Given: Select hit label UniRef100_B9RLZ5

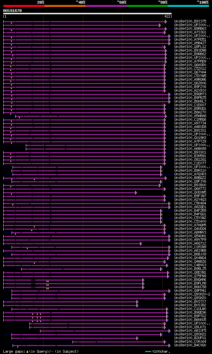Looking at the screenshot, I should tap(190, 269).
